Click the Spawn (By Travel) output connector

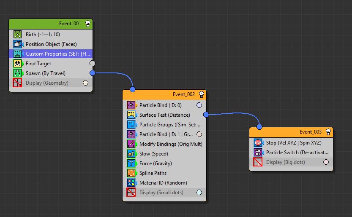[x=92, y=73]
